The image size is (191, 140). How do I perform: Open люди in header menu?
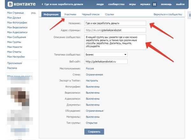tap(100, 4)
